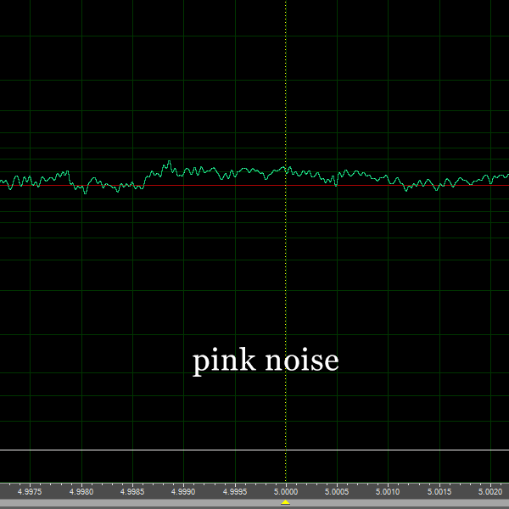The image size is (509, 509).
Task: Click the 5.0015 time ruler label
Action: [x=439, y=491]
